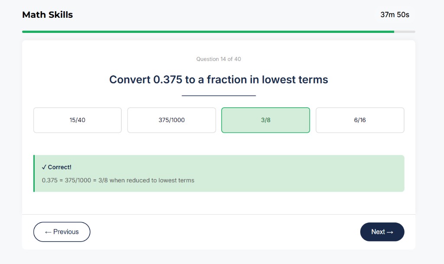Click the green progress bar
This screenshot has width=444, height=264.
[208, 31]
